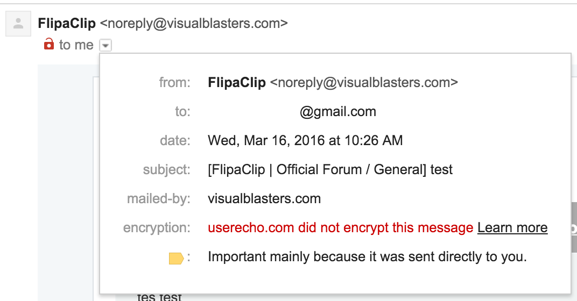Click the sender email in the from row
The image size is (577, 301).
pyautogui.click(x=364, y=83)
